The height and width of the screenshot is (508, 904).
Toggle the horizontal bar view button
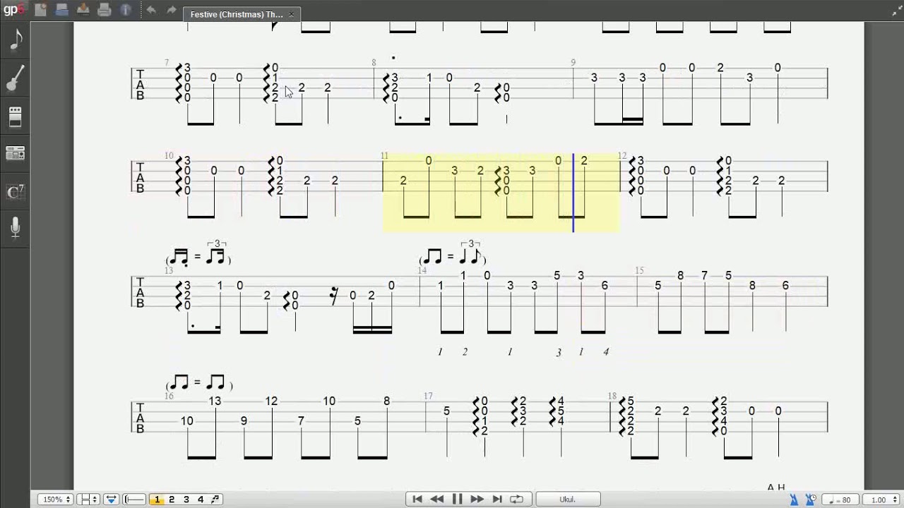pos(135,500)
